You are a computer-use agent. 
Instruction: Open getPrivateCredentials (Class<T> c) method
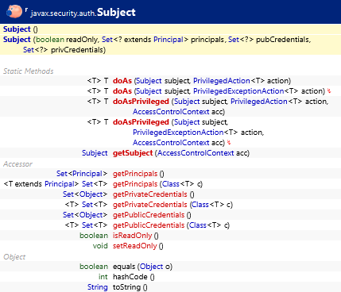click(150, 205)
